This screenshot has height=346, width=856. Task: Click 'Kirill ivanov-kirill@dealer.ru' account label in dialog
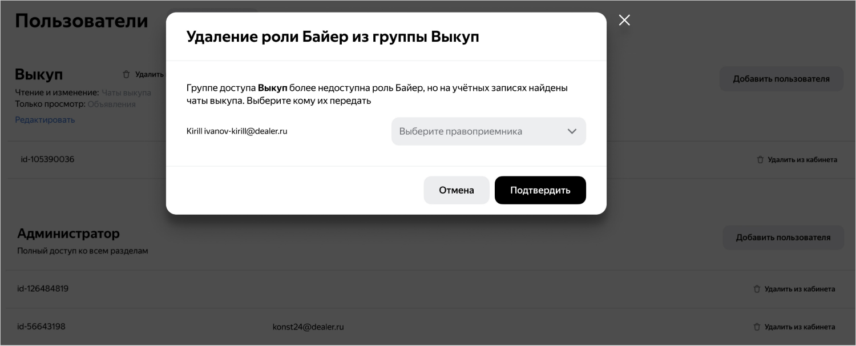(x=237, y=131)
